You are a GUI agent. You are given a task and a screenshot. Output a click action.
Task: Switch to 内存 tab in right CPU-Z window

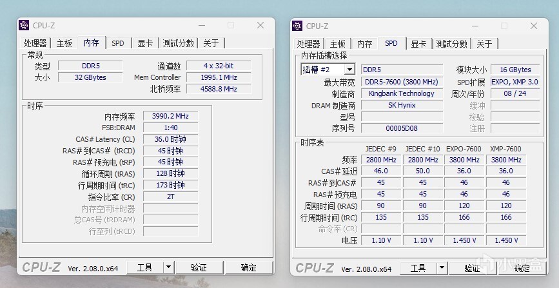365,44
